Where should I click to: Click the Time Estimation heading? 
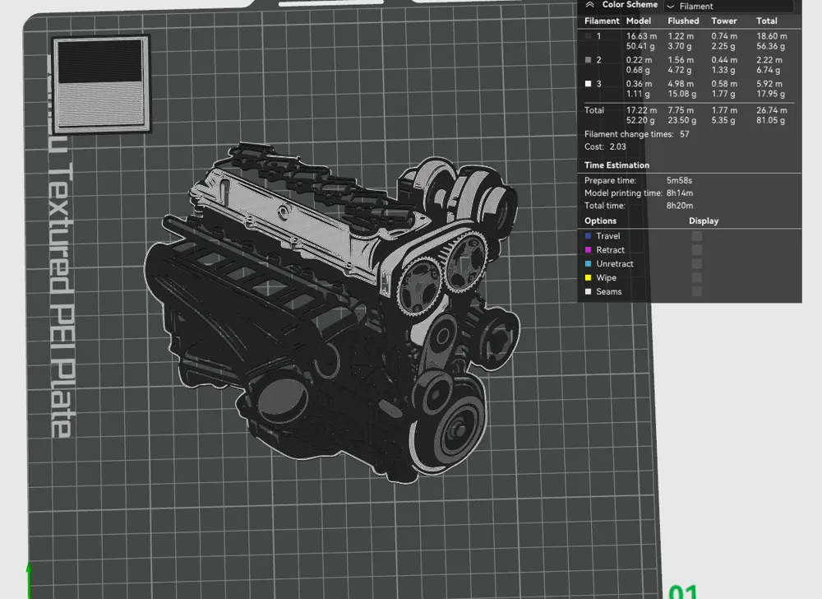point(617,165)
